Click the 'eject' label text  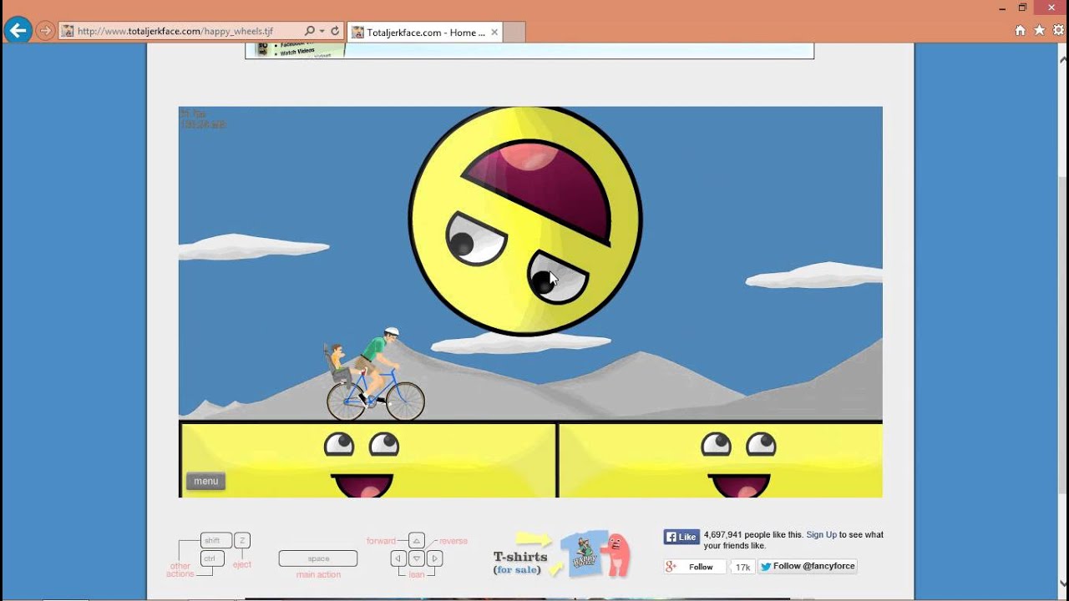coord(242,565)
